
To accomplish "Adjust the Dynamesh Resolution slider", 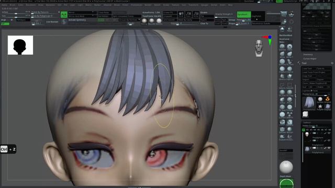I will tap(243, 20).
